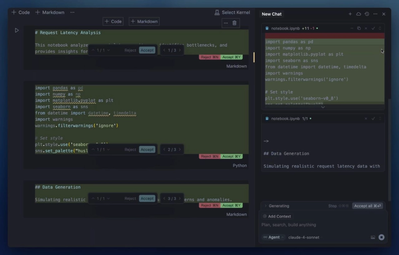Show chat history with the clock icon
Screen dimensions: 399x255
[x=367, y=14]
